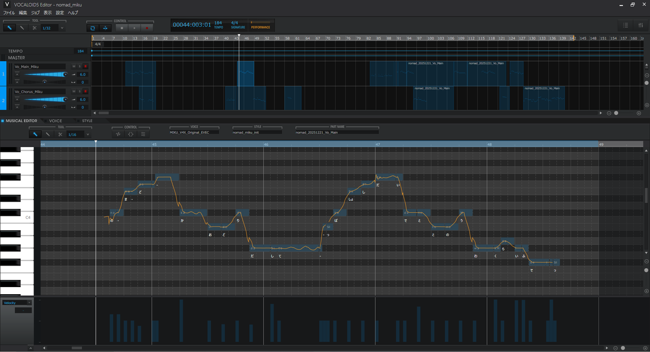Screen dimensions: 650x352
Task: Solo the Vo_Chorus_Miku track
Action: (80, 92)
